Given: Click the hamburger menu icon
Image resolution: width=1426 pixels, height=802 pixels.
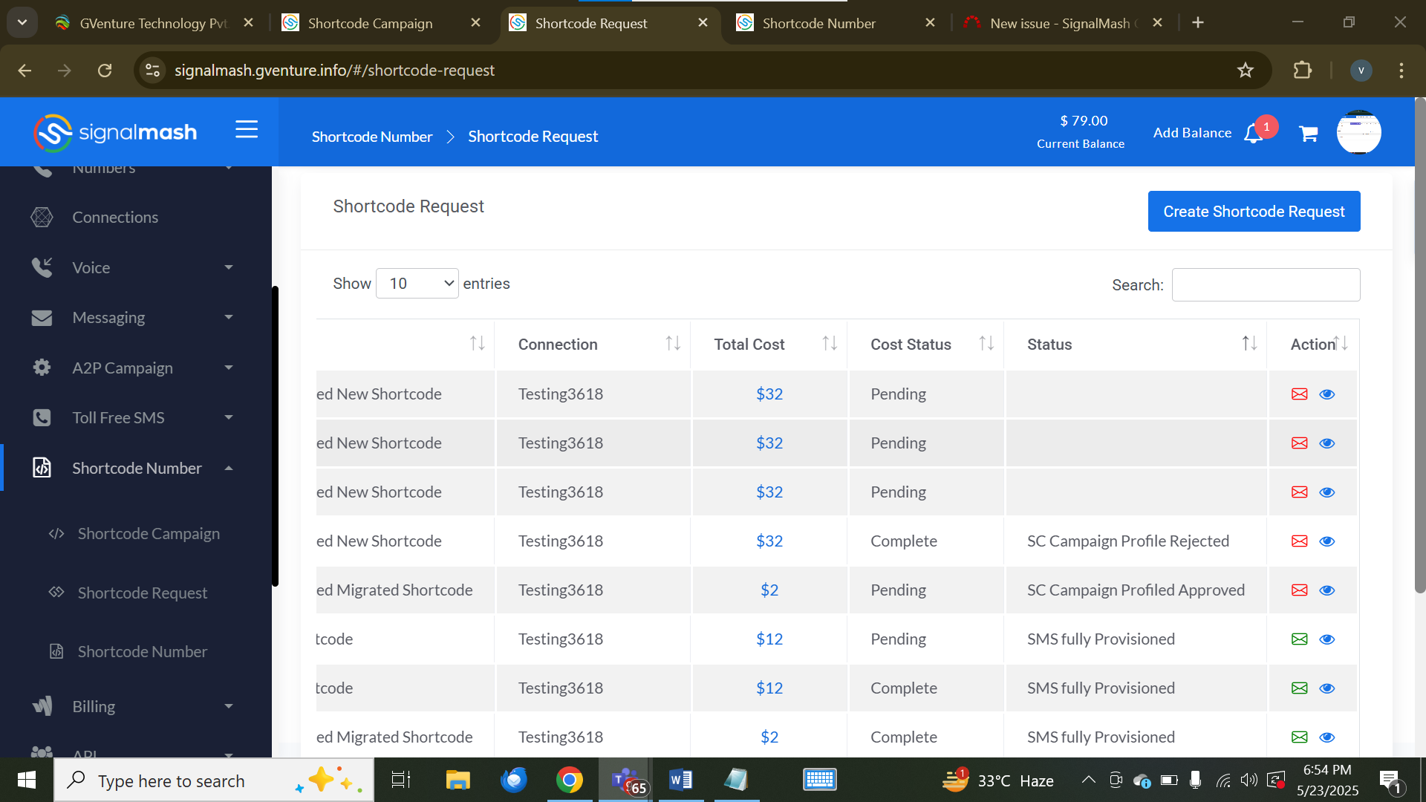Looking at the screenshot, I should click(247, 130).
